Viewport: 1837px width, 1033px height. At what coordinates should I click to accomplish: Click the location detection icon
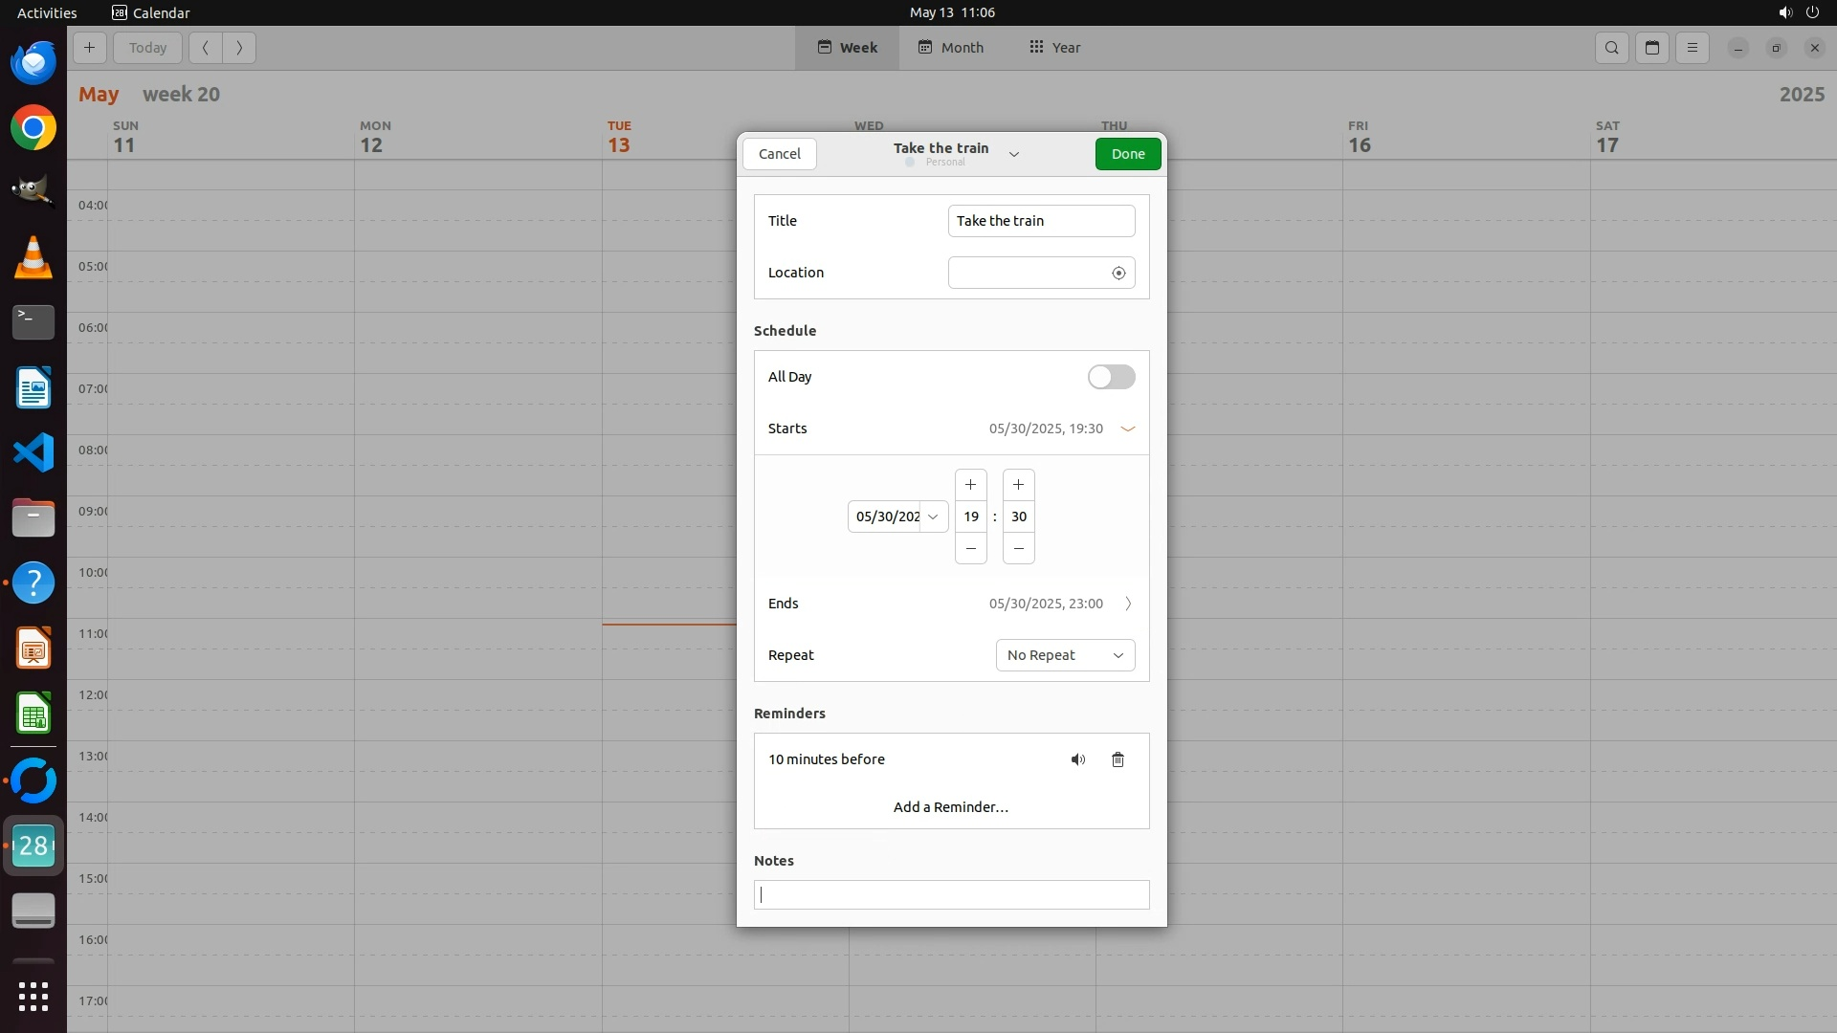[1118, 274]
